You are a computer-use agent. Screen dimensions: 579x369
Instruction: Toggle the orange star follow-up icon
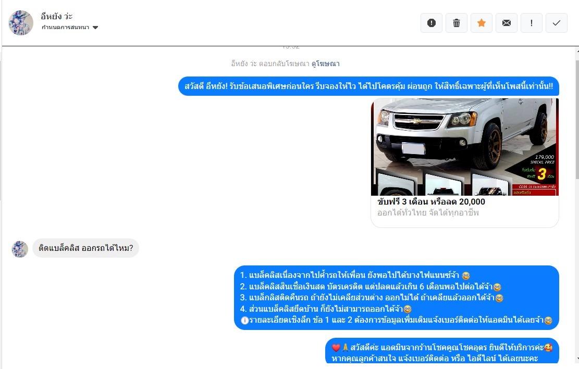tap(482, 23)
